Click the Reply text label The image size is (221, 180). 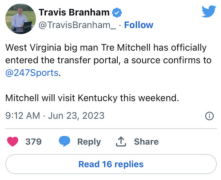[x=90, y=142]
